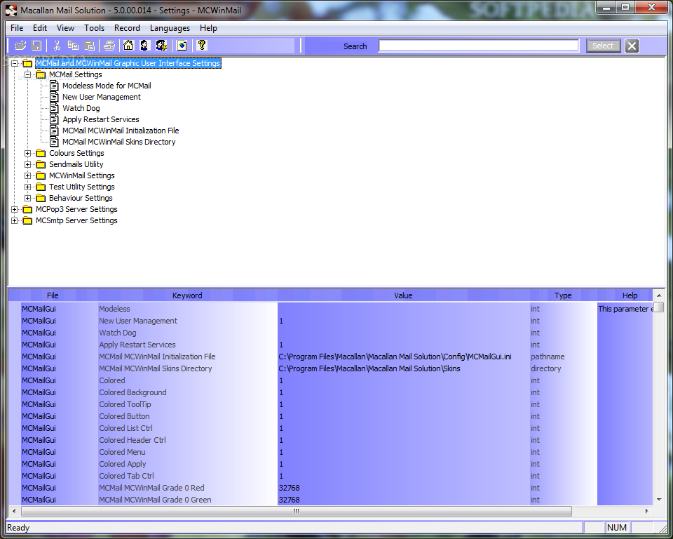Click the Value column header
Viewport: 673px width, 539px height.
coord(403,295)
